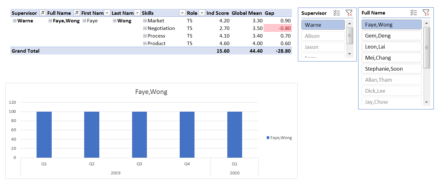
Task: Toggle multi-select icon in Supervisor slicer
Action: click(x=337, y=13)
